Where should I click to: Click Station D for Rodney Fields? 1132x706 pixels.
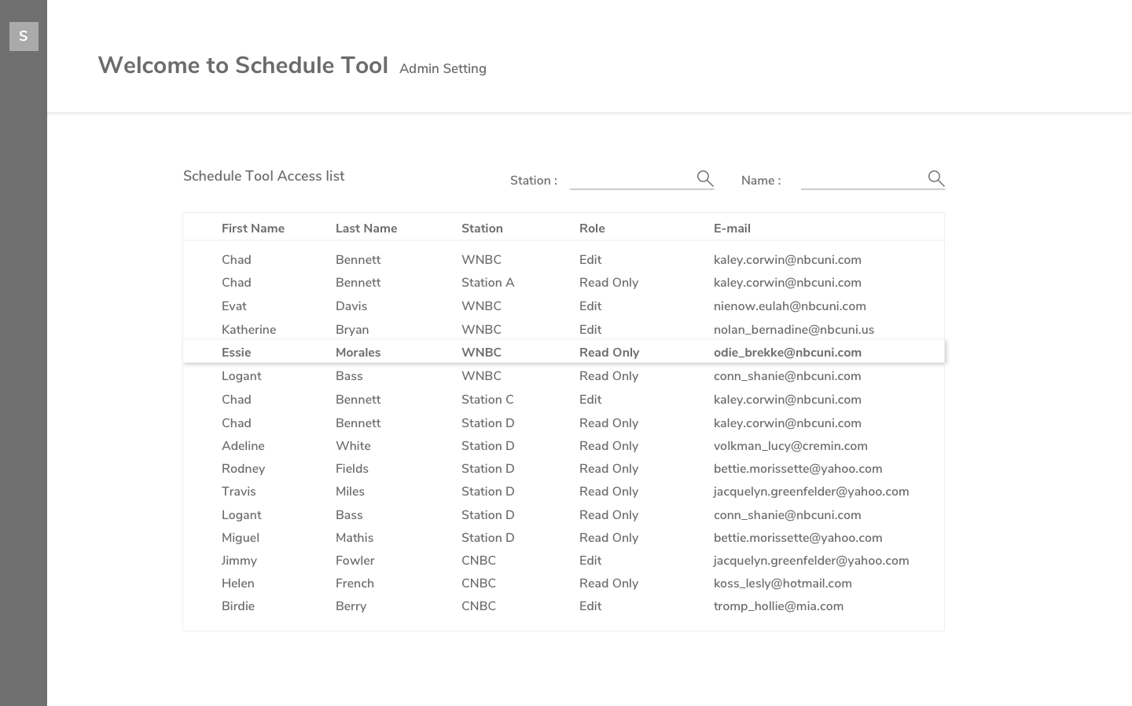click(487, 469)
